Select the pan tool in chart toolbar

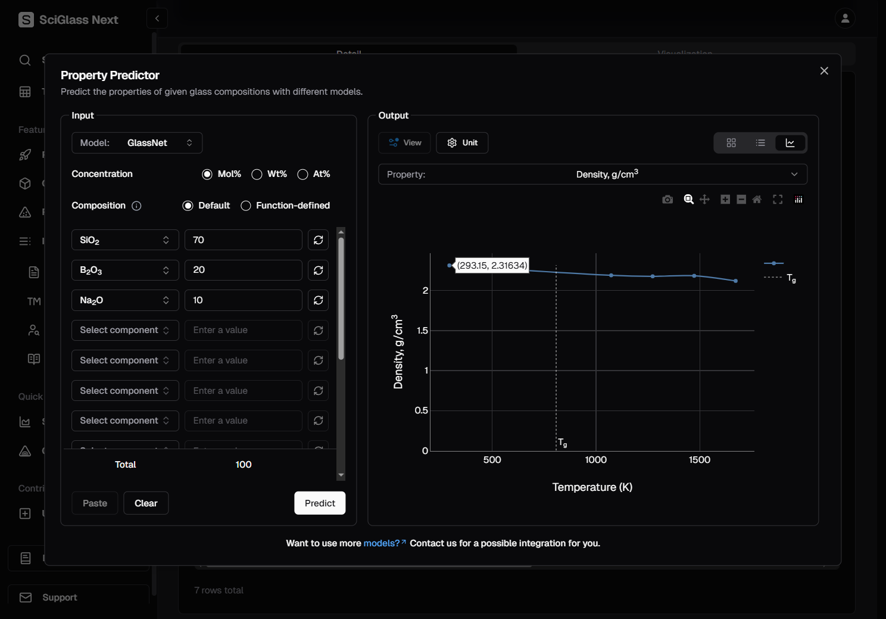(x=704, y=200)
